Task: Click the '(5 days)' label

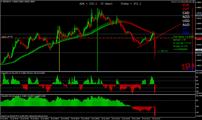Action: (106, 4)
